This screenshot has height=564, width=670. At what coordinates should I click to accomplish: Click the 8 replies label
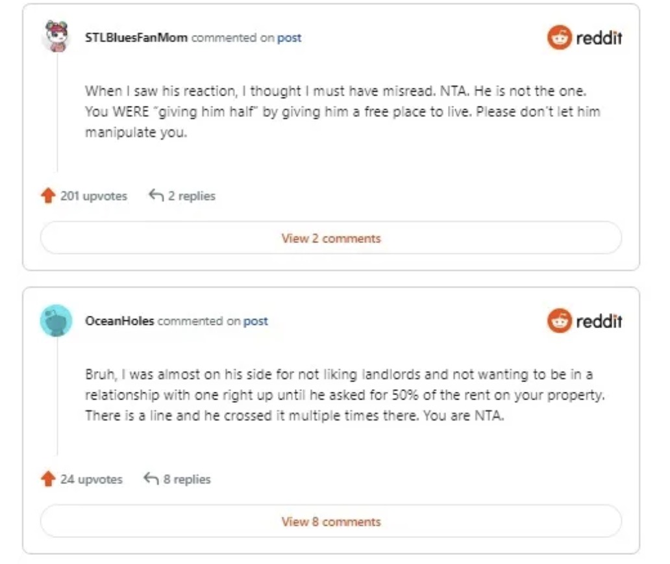[187, 480]
